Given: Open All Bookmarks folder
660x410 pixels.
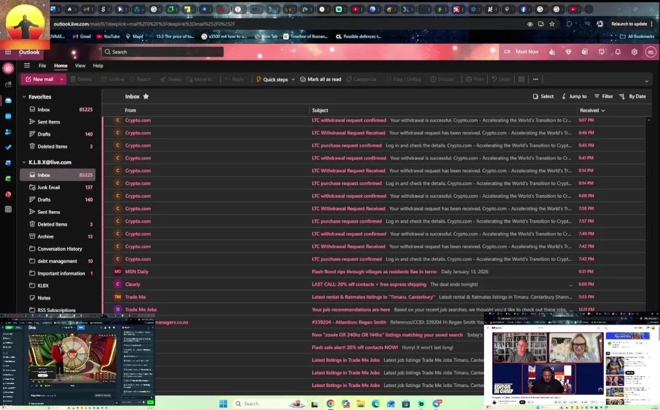Looking at the screenshot, I should point(637,36).
